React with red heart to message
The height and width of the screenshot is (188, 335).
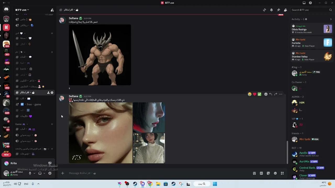254,94
